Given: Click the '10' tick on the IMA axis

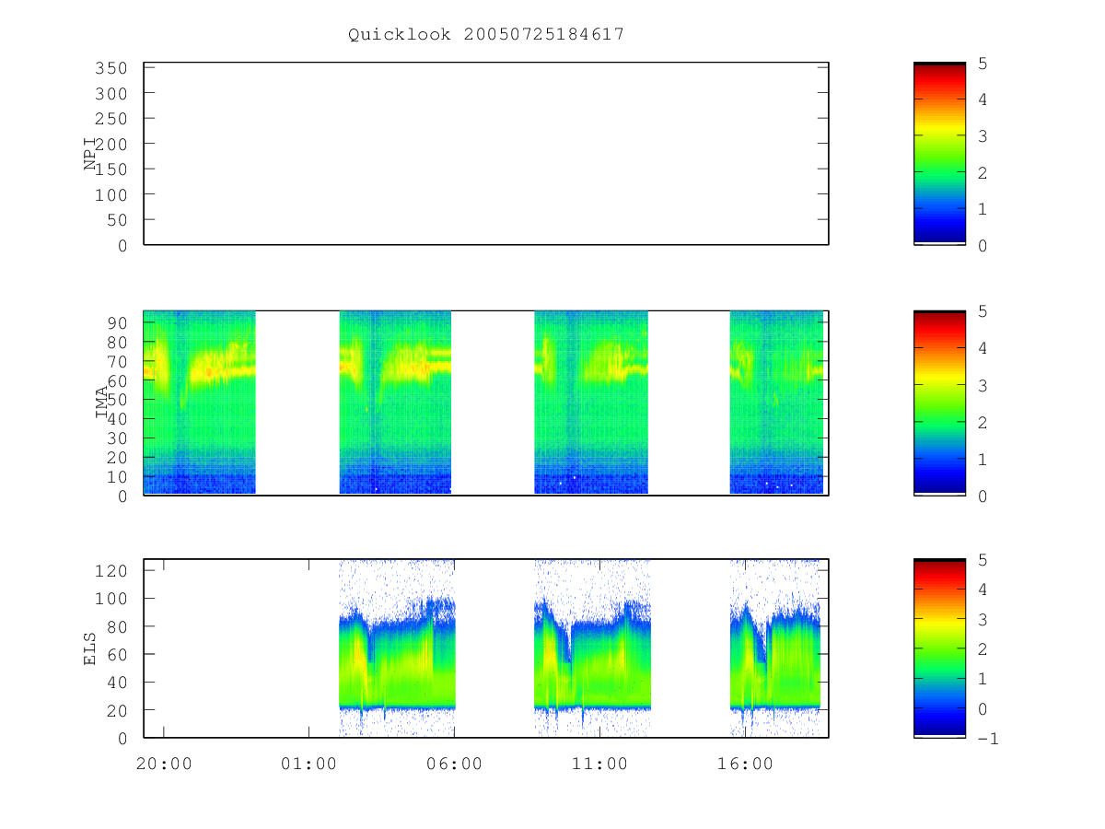Looking at the screenshot, I should pos(118,477).
